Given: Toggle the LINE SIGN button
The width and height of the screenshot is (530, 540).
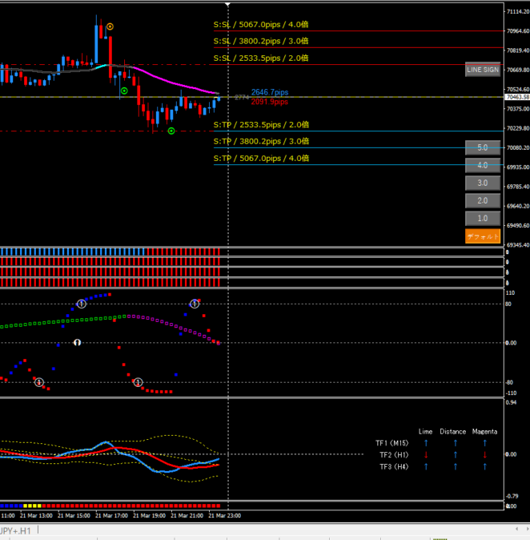Looking at the screenshot, I should [x=483, y=70].
